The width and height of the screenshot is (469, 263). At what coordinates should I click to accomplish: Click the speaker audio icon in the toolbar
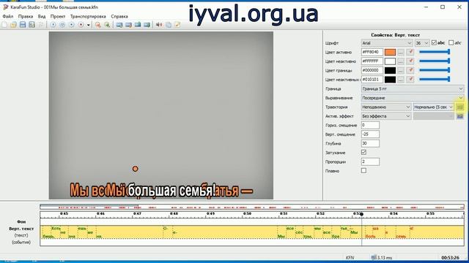point(159,25)
